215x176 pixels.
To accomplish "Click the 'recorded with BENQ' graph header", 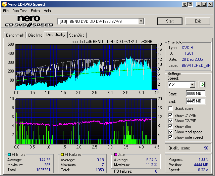I will pos(111,42).
